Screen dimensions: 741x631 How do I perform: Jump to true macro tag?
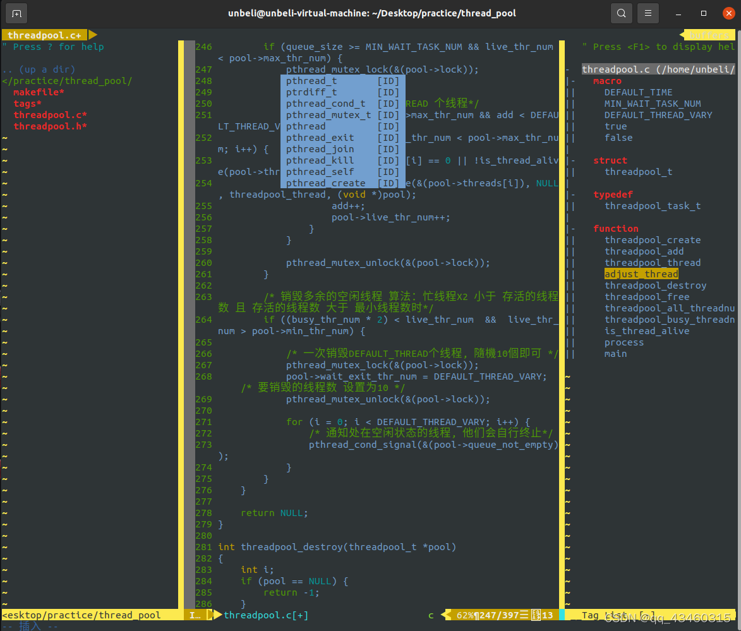click(x=616, y=126)
